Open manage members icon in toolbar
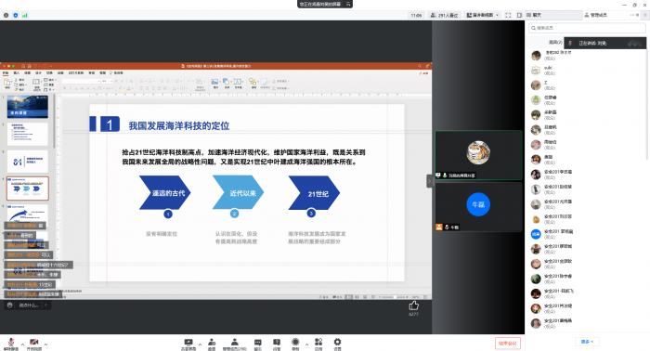The width and height of the screenshot is (650, 351). (235, 342)
